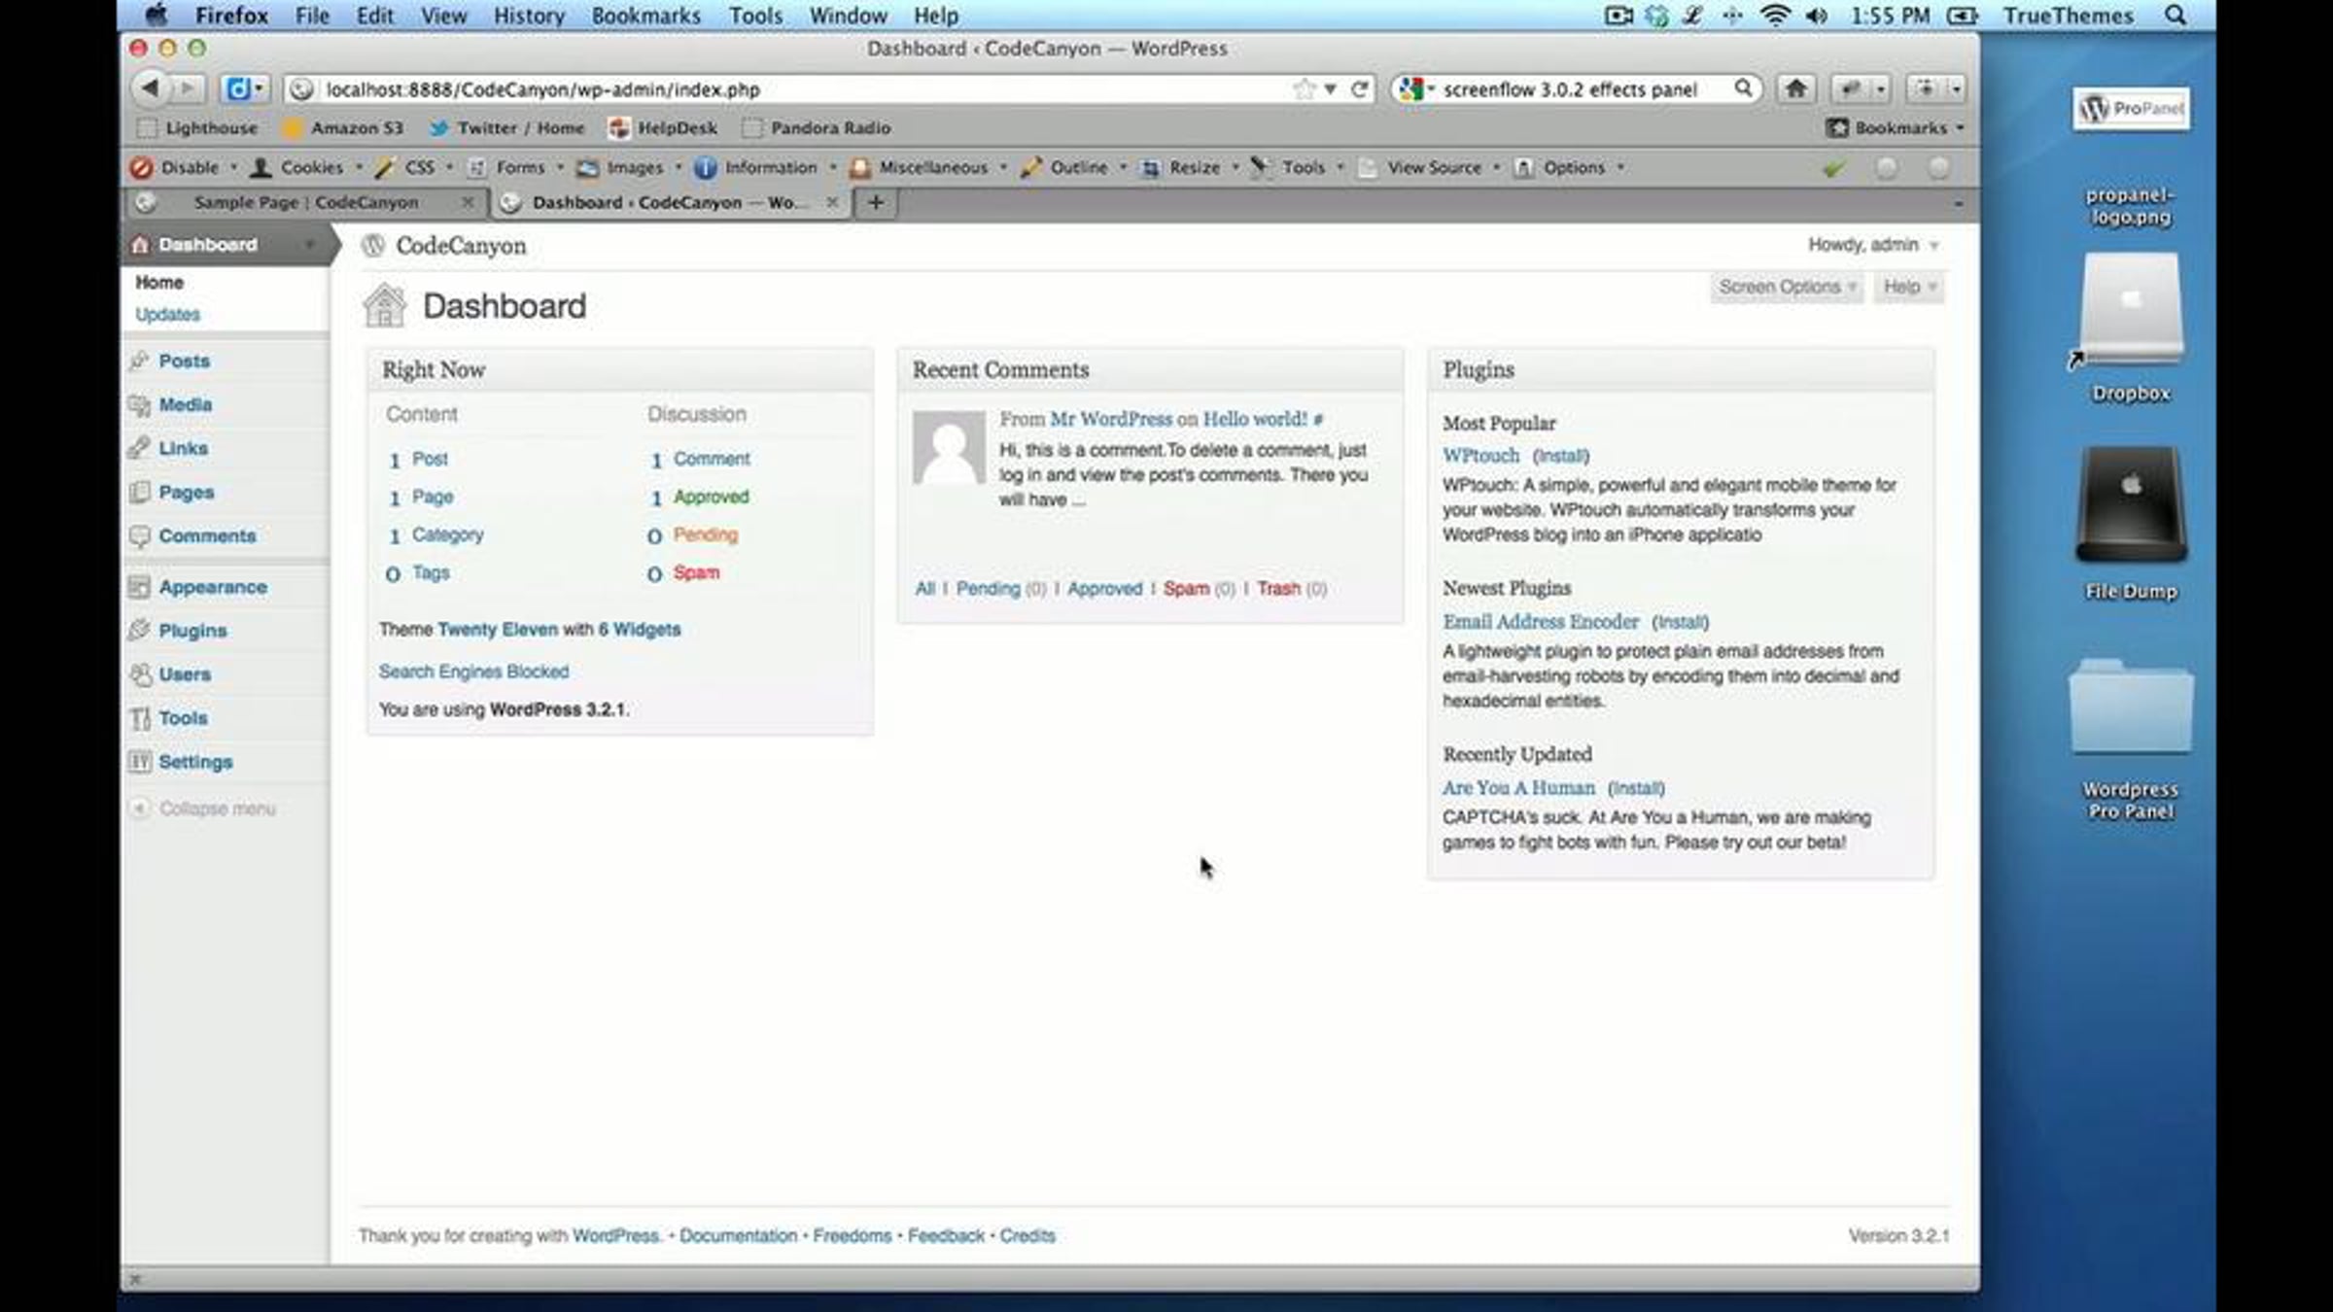The width and height of the screenshot is (2333, 1312).
Task: Bookmark page with the star icon
Action: coord(1304,89)
